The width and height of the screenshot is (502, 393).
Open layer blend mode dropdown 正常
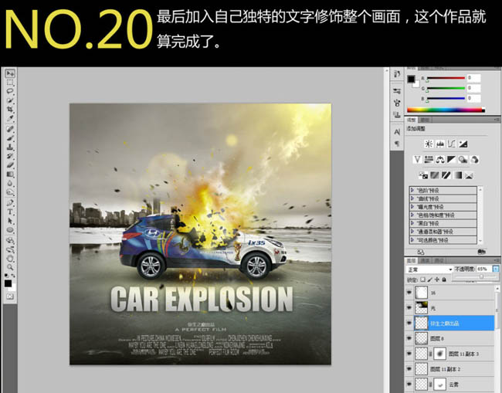coord(429,269)
